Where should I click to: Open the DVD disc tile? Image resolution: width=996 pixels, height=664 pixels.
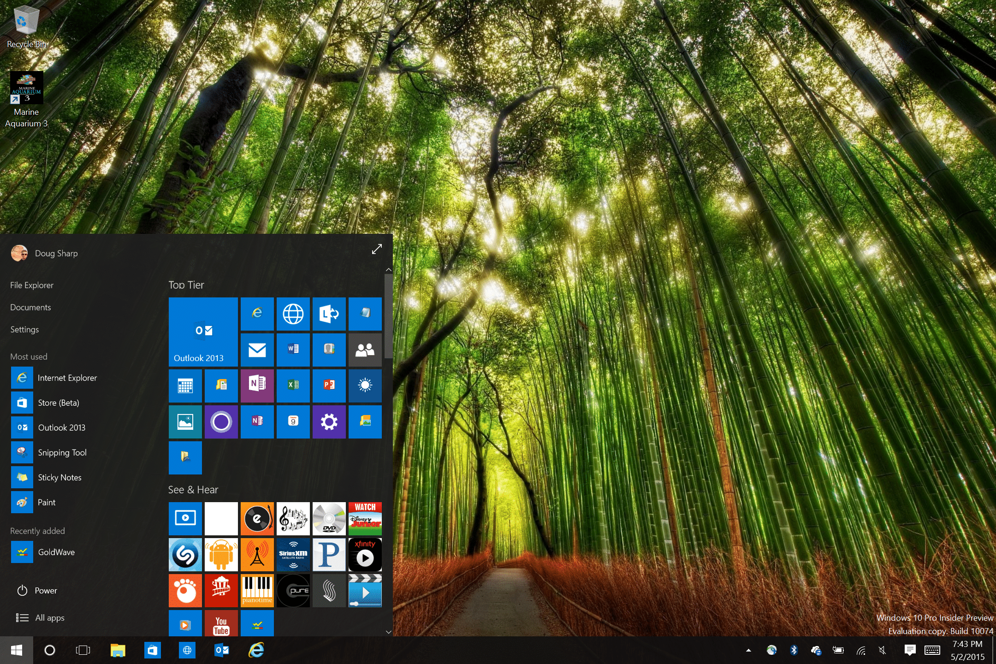tap(329, 519)
